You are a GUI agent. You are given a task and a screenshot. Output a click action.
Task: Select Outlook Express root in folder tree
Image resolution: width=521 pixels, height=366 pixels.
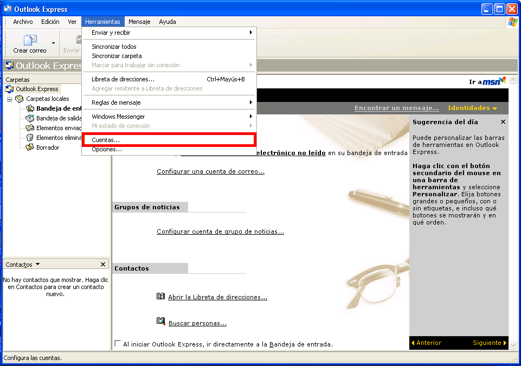[x=37, y=89]
